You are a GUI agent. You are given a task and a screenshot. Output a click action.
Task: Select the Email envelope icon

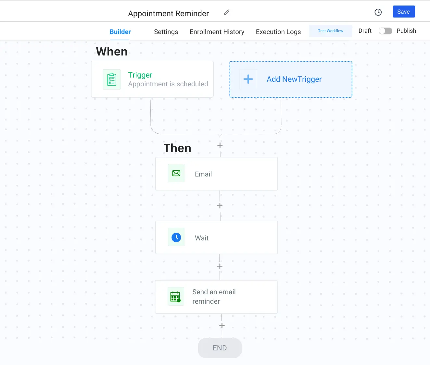176,173
